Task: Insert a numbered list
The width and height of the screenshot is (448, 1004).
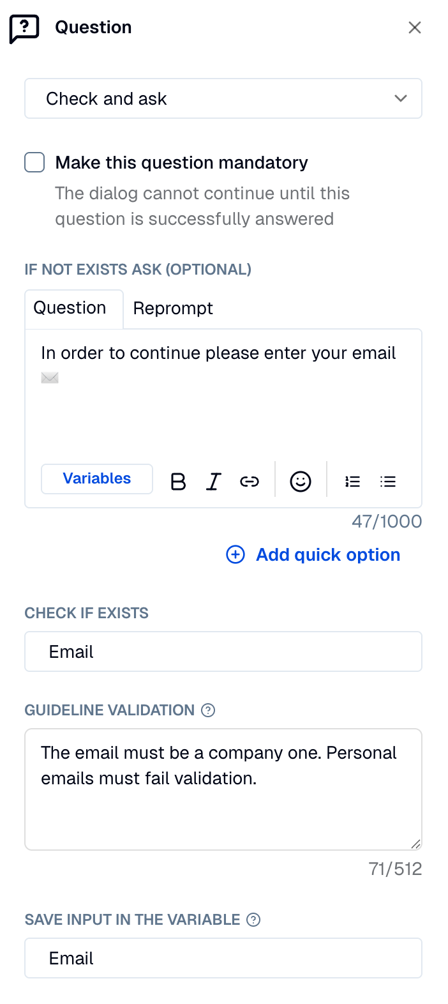Action: (352, 482)
